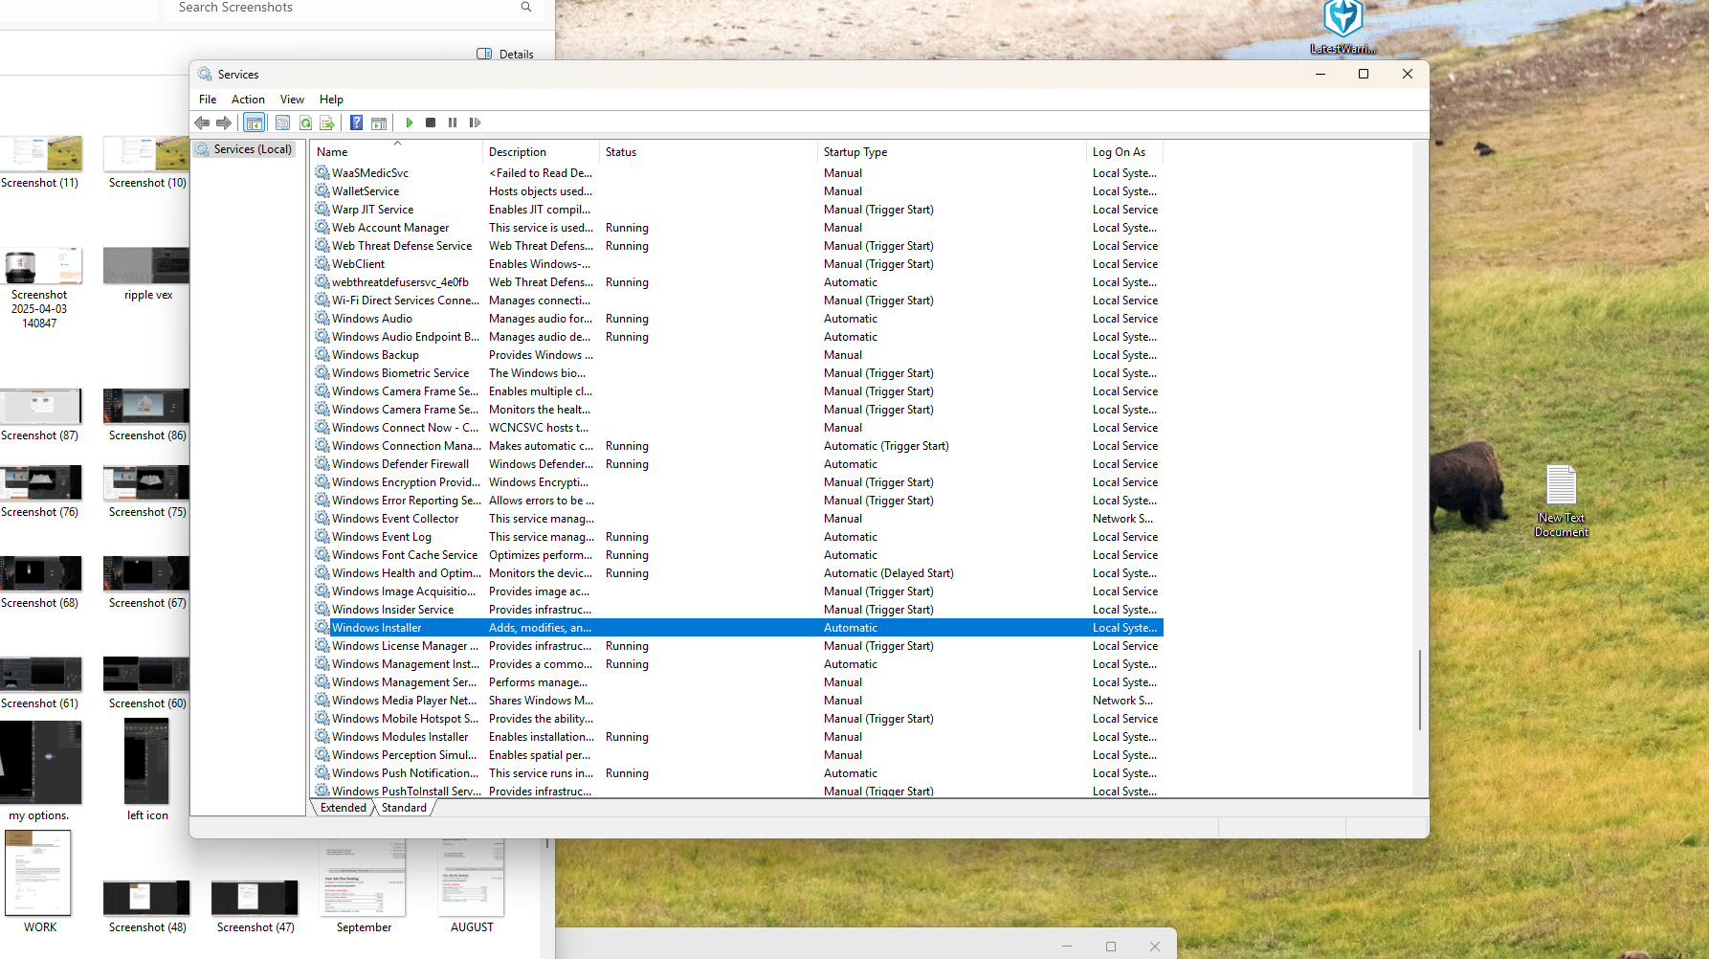The height and width of the screenshot is (959, 1709).
Task: Open the File menu in Services
Action: 208,100
